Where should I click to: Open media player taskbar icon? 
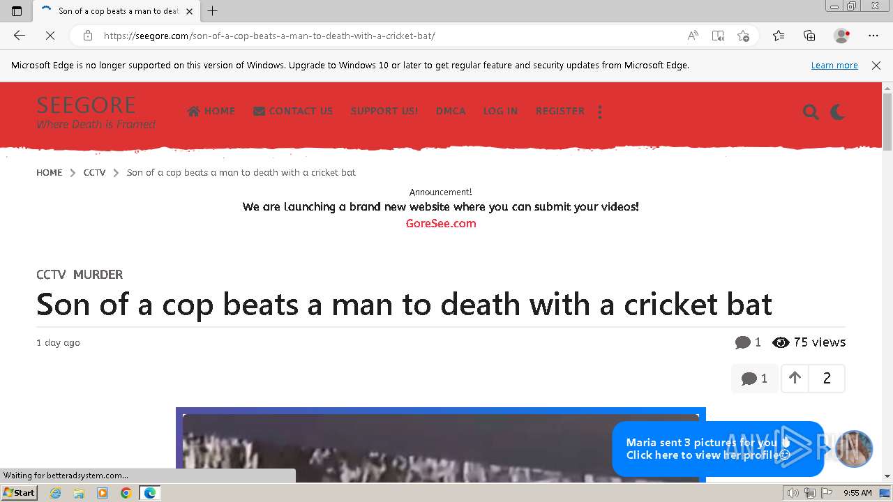[x=103, y=493]
